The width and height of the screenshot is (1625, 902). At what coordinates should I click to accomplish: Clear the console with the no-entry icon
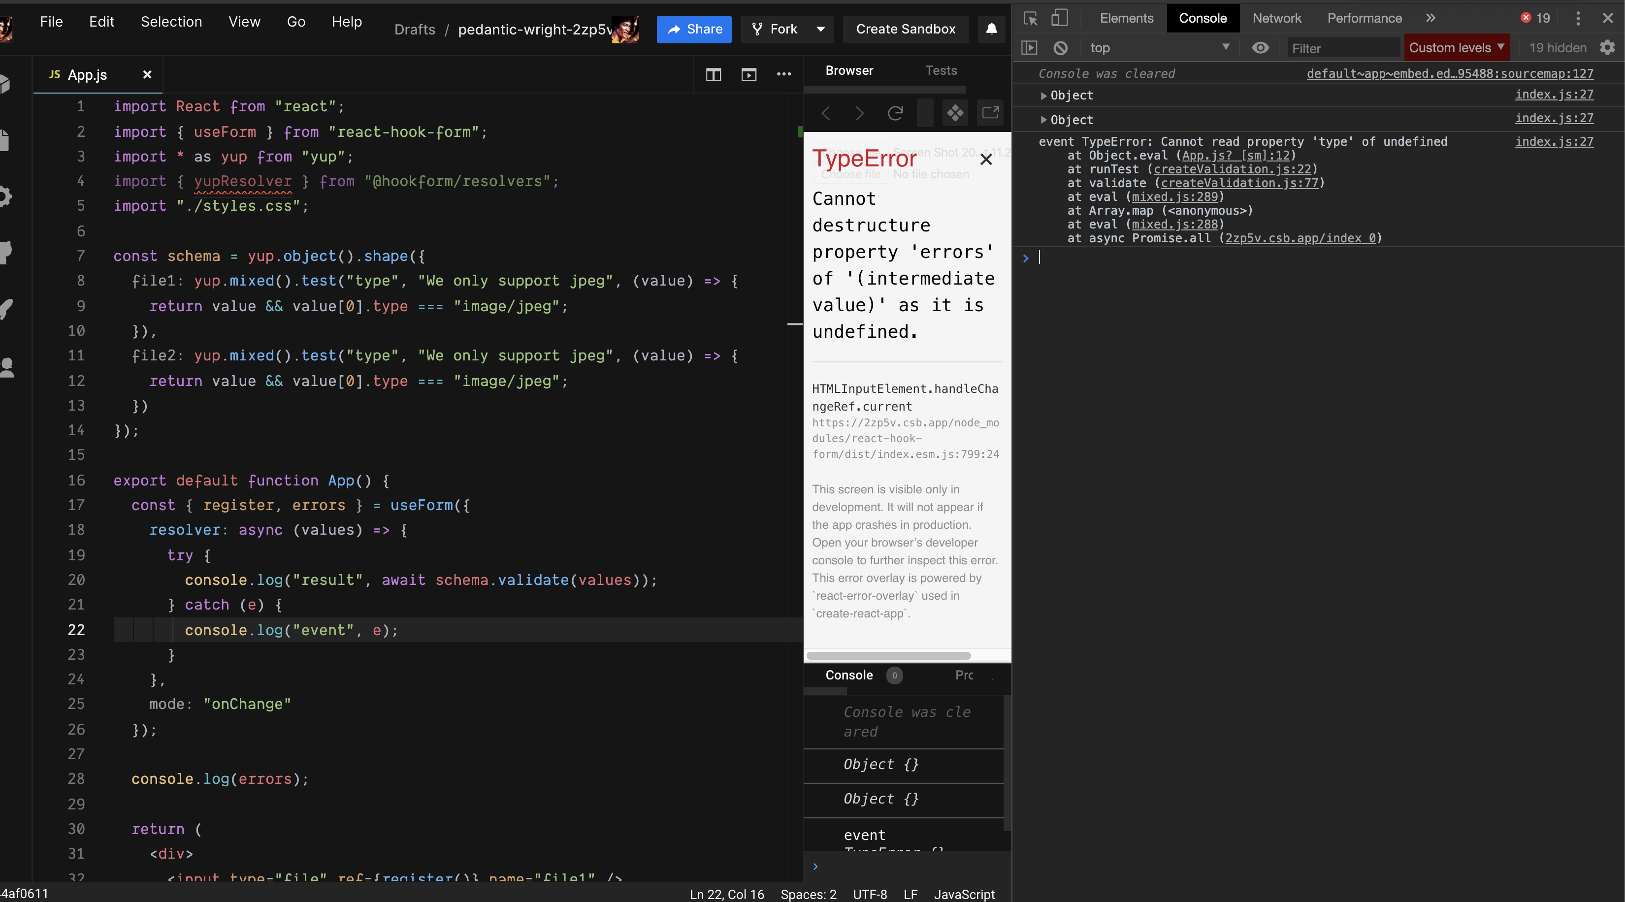tap(1060, 47)
